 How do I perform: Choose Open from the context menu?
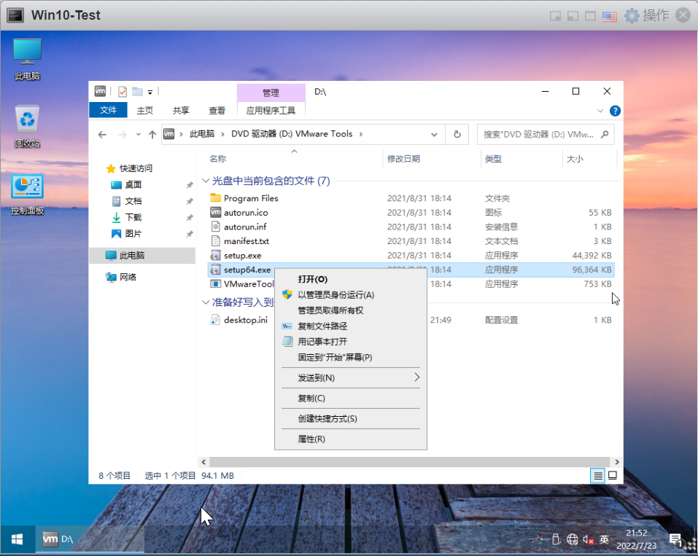pyautogui.click(x=351, y=279)
